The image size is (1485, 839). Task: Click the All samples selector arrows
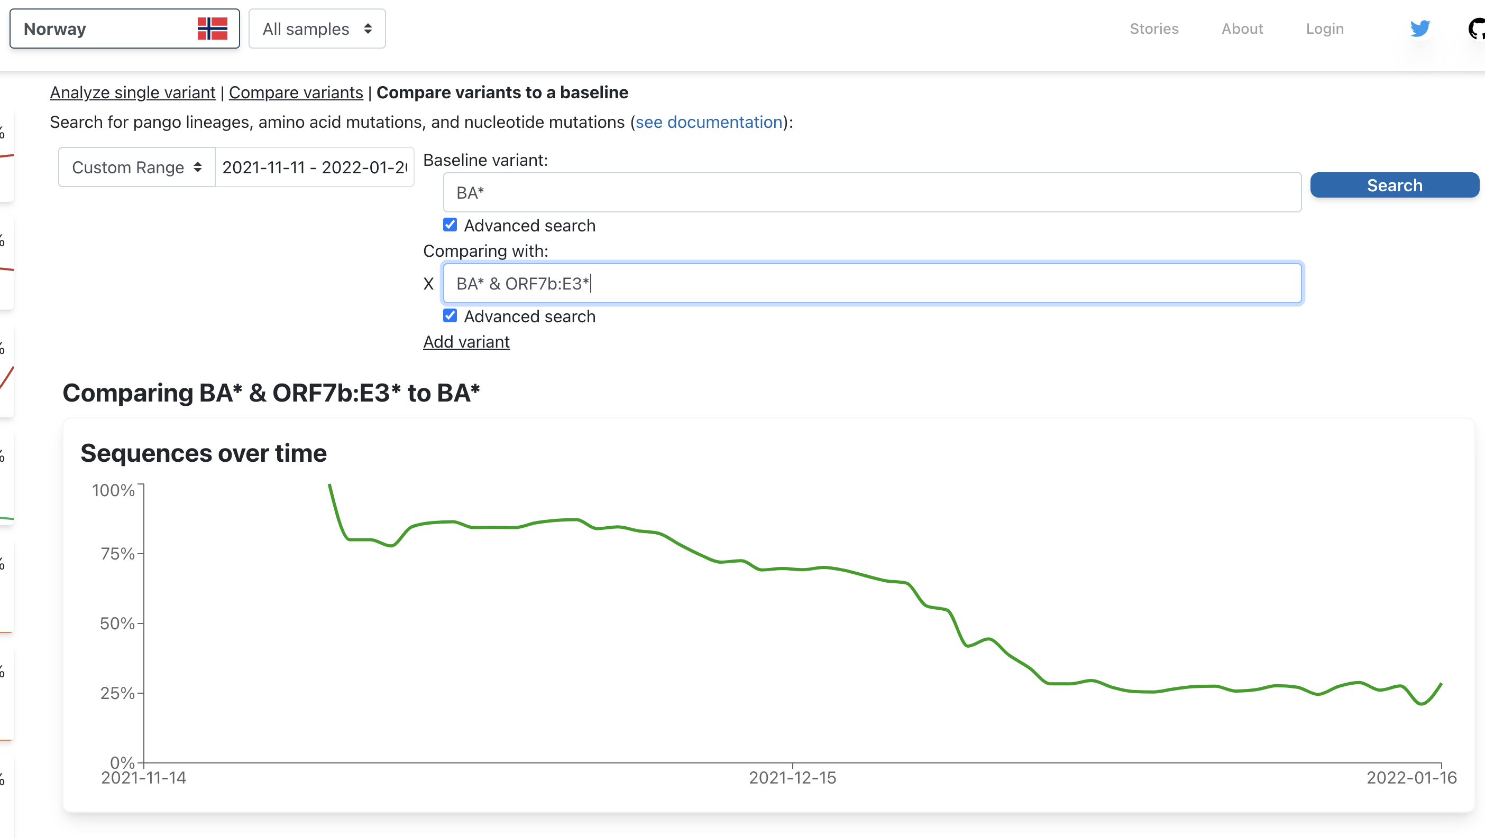[x=368, y=28]
